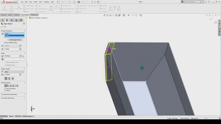Open the Blind length end condition dropdown

click(x=14, y=72)
